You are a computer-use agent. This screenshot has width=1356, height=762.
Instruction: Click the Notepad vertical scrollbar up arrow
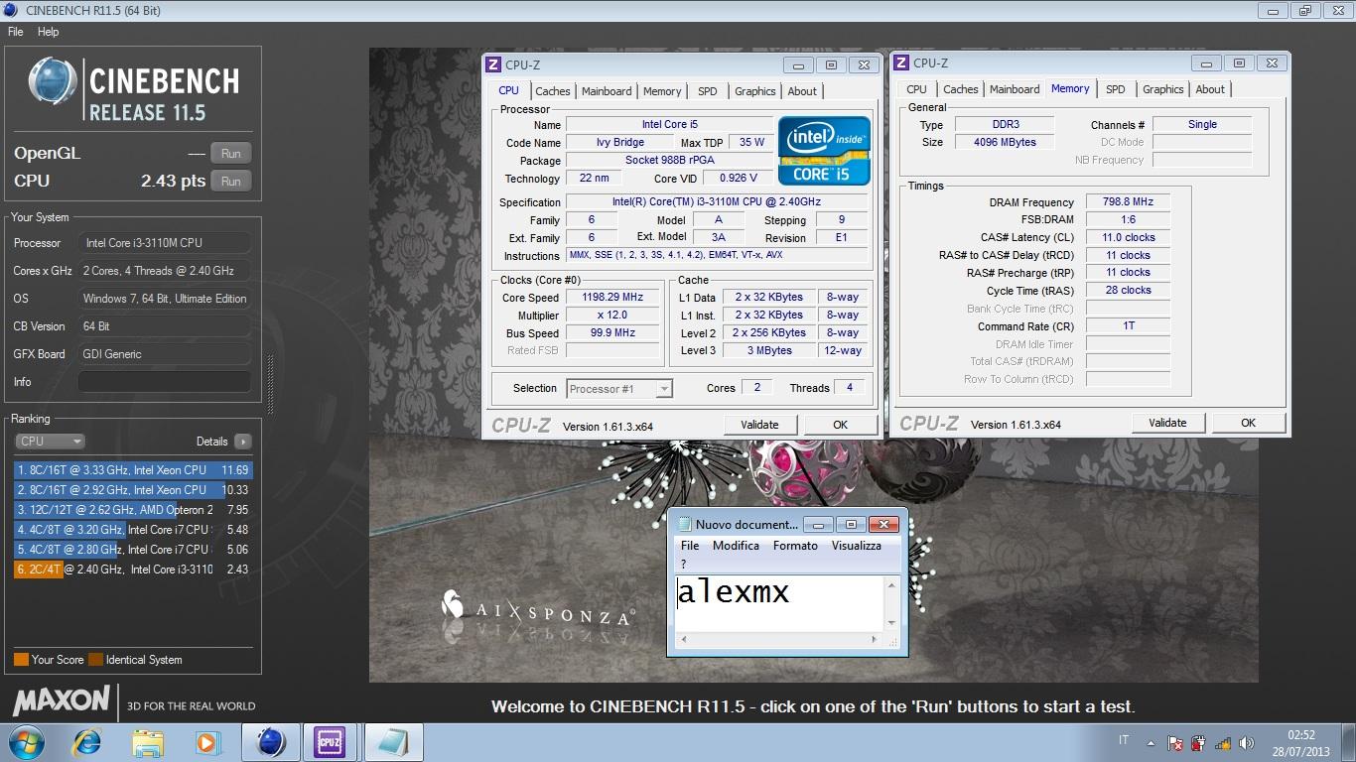(891, 584)
